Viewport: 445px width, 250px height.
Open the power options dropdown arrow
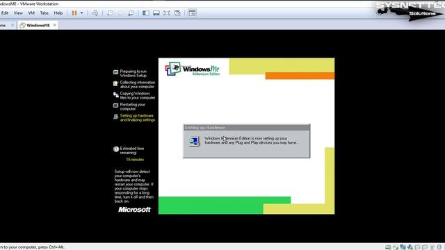(x=82, y=13)
